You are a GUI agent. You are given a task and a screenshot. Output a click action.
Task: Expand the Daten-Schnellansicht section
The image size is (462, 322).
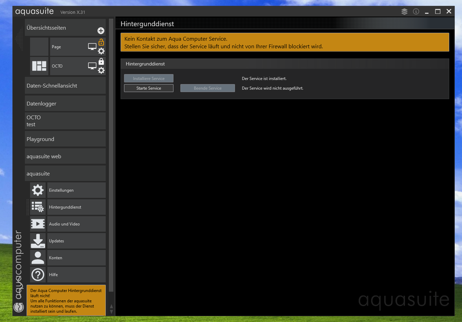point(65,85)
